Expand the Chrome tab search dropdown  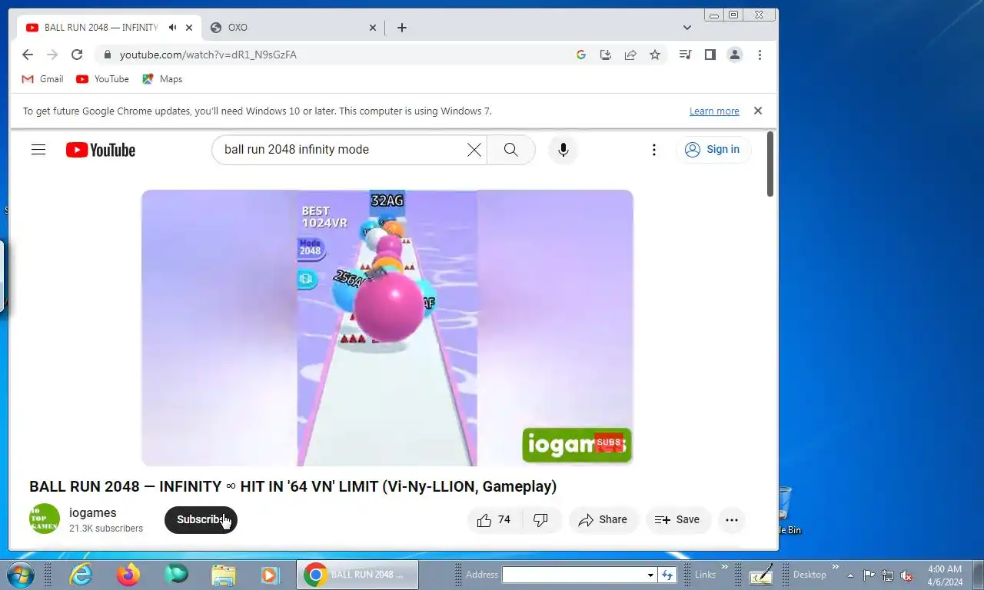tap(687, 28)
